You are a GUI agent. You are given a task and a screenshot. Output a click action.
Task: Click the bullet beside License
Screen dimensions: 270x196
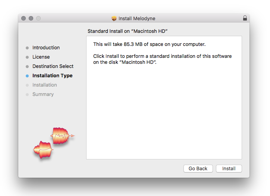pos(27,57)
